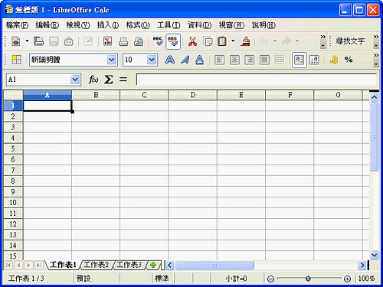The width and height of the screenshot is (383, 287).
Task: Expand Paste options dropdown arrow
Action: [x=233, y=41]
